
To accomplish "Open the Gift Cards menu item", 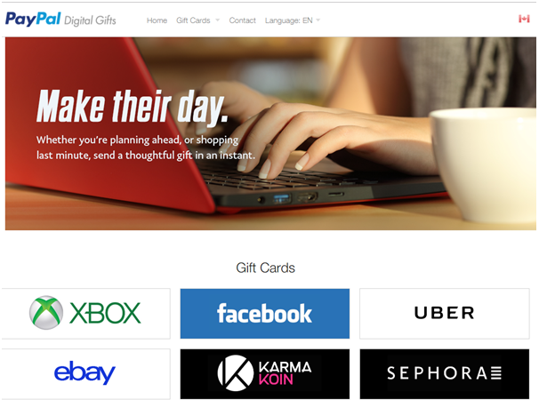I will pos(193,20).
